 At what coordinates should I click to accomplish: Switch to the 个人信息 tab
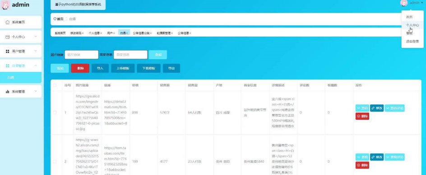[94, 33]
